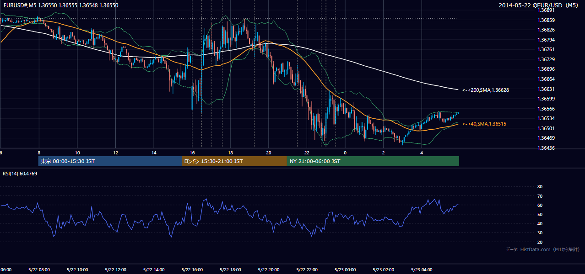This screenshot has width=585, height=274.
Task: Click the 5/22 14:00 date axis label
Action: [153, 269]
